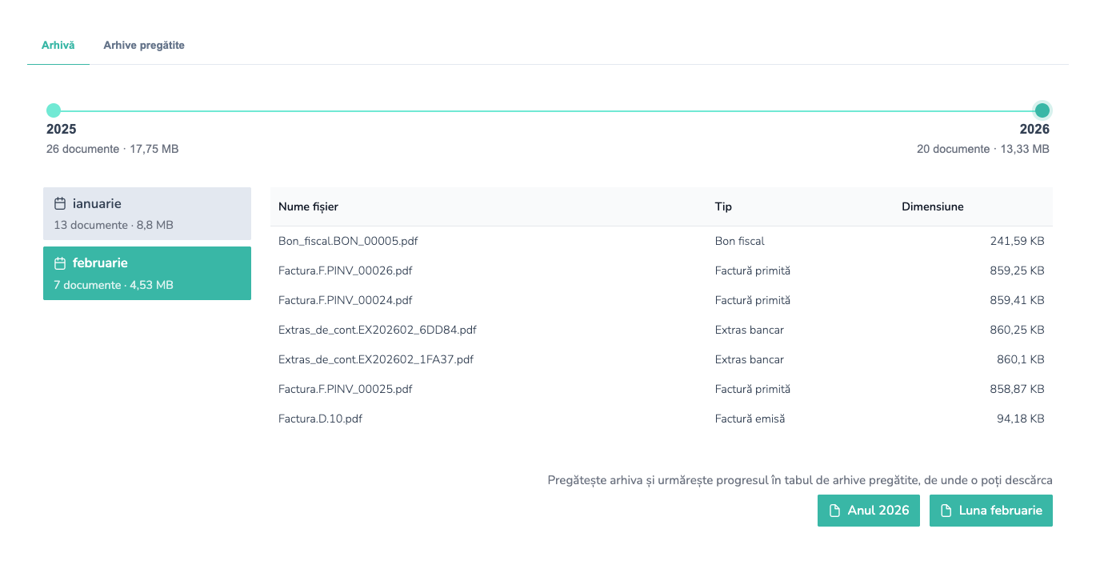Click the file icon on Anul 2026 button
The width and height of the screenshot is (1096, 561).
point(834,511)
